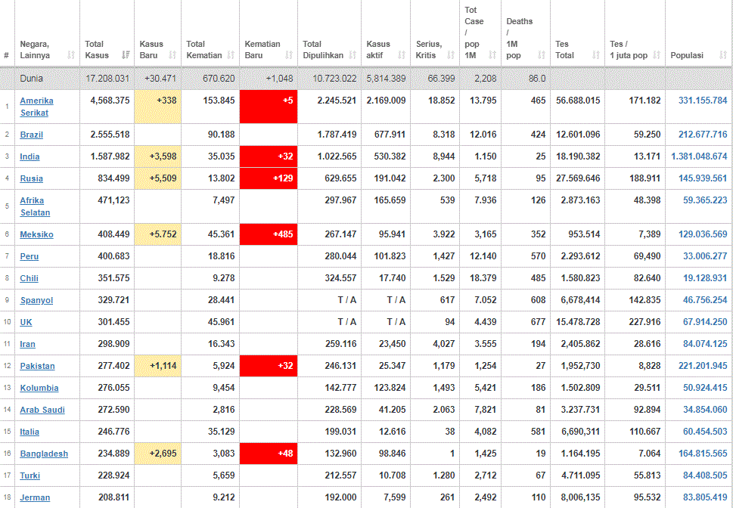Open the Rusia country link

(31, 178)
